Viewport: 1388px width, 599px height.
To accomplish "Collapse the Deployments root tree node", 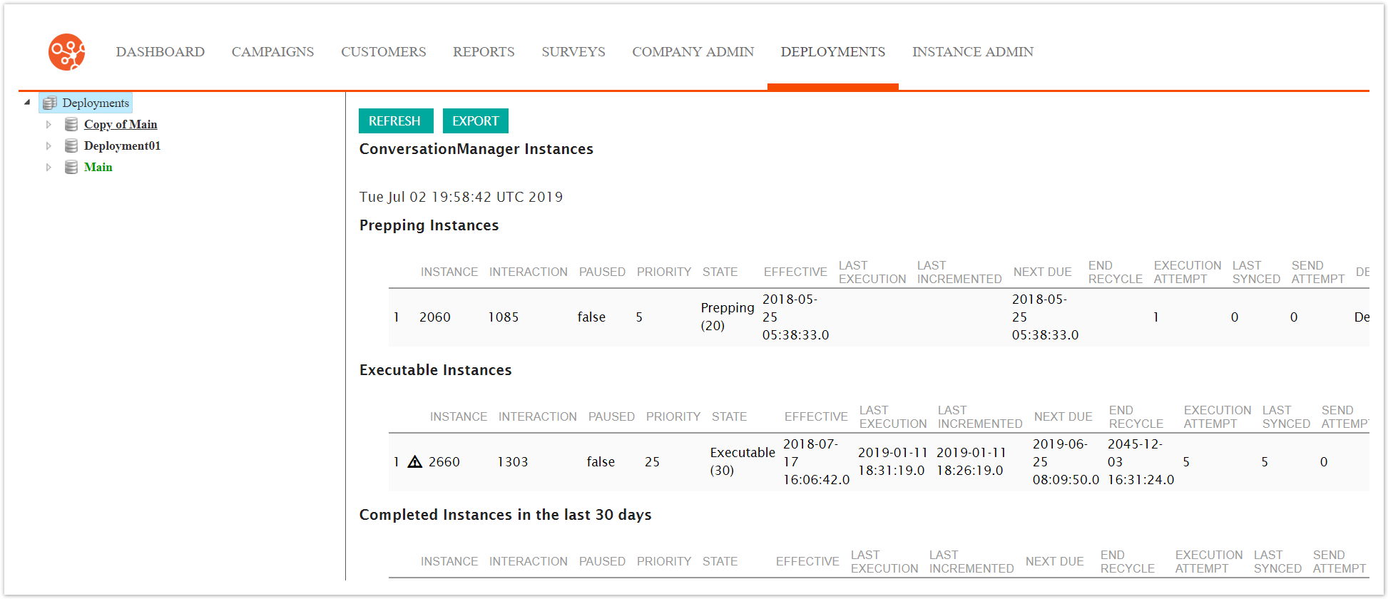I will click(x=27, y=103).
